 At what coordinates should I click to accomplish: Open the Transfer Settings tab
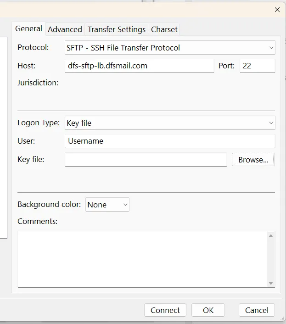click(117, 29)
